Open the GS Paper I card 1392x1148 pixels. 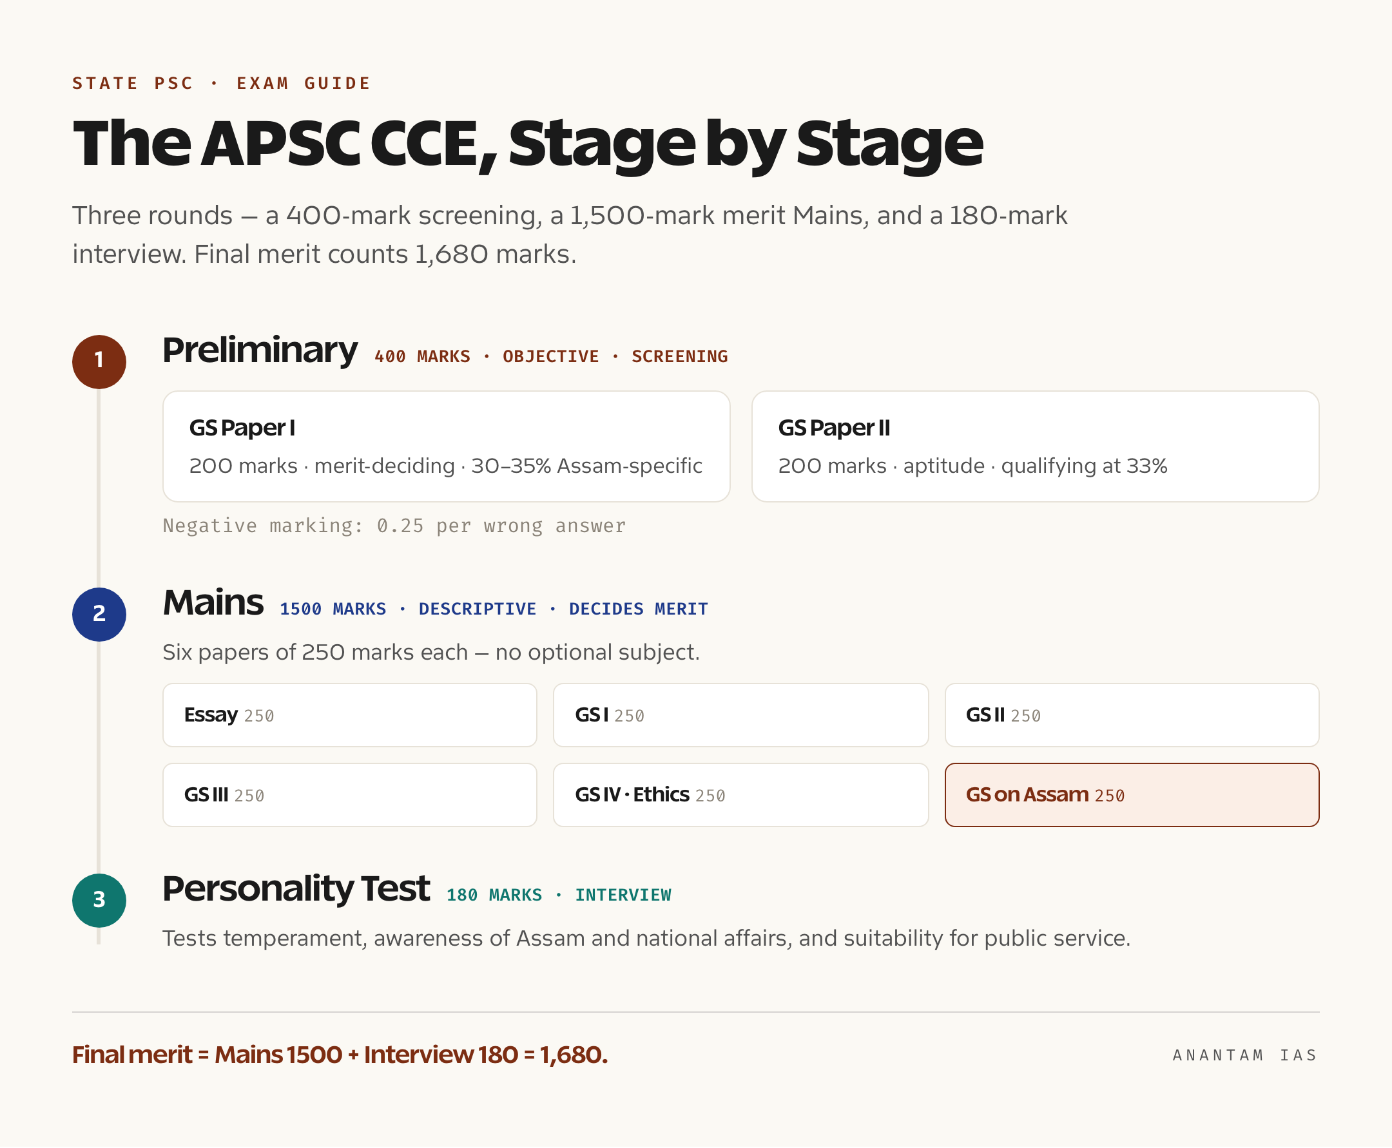click(x=447, y=446)
